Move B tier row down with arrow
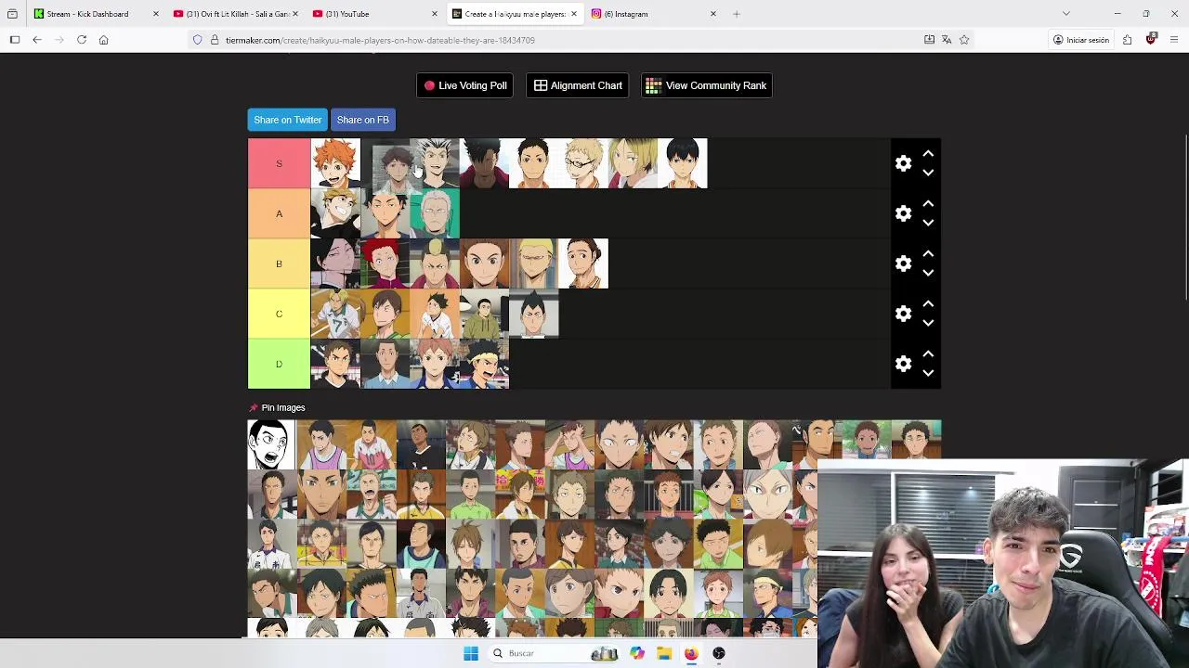This screenshot has height=668, width=1189. pos(928,273)
